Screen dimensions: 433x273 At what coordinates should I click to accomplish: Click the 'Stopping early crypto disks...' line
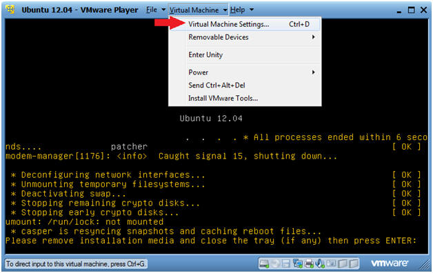(x=94, y=212)
